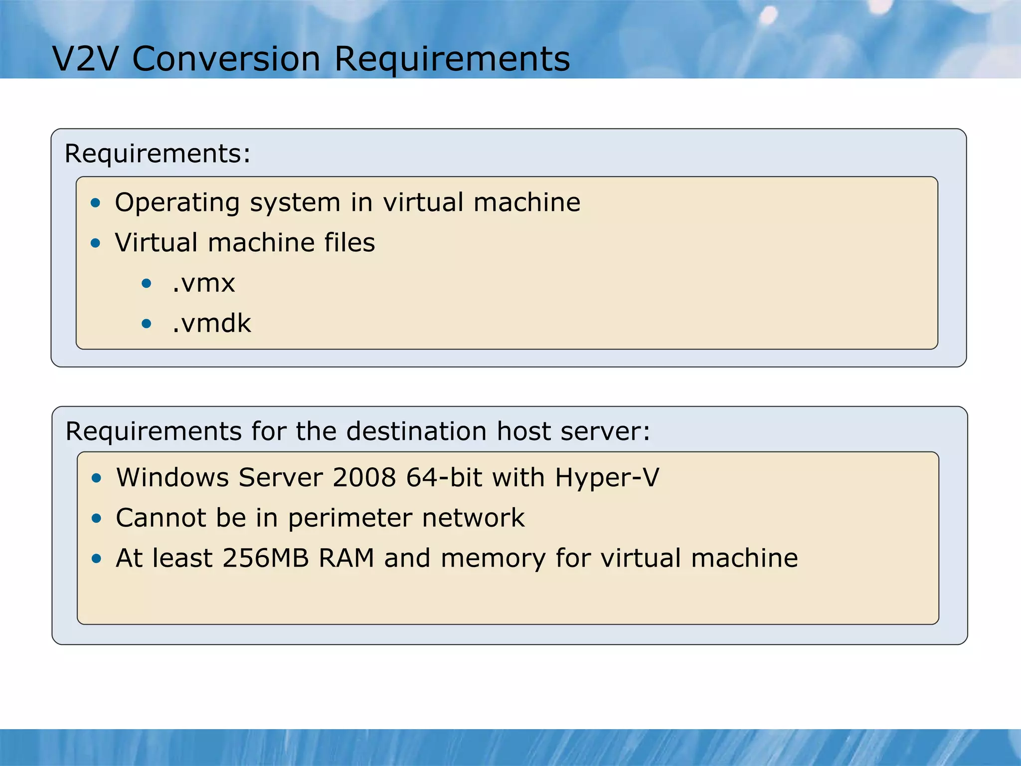Select the '.vmx' sub-bullet text
This screenshot has width=1021, height=766.
[203, 284]
